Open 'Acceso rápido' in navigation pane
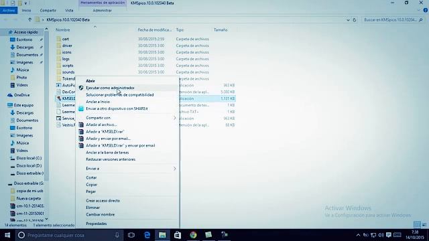This screenshot has width=429, height=241. pos(25,32)
